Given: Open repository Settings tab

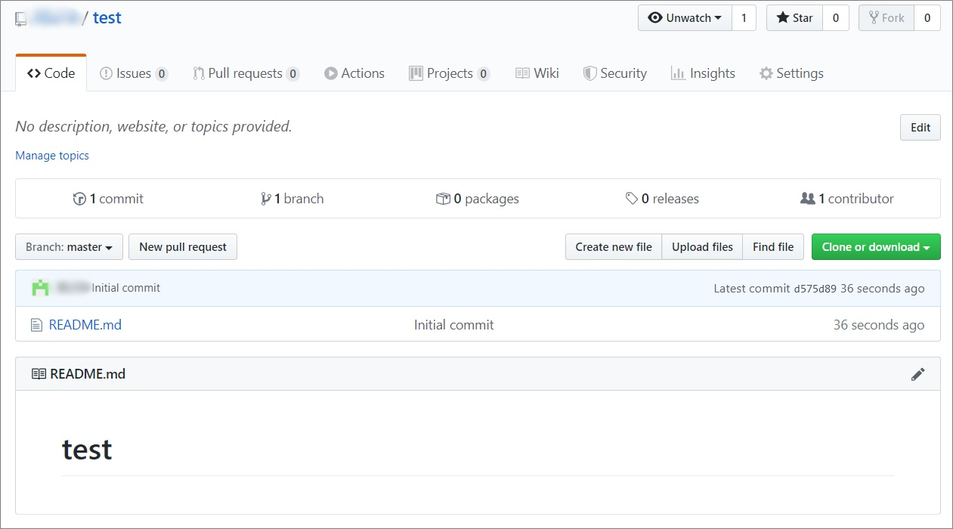Looking at the screenshot, I should click(x=791, y=73).
